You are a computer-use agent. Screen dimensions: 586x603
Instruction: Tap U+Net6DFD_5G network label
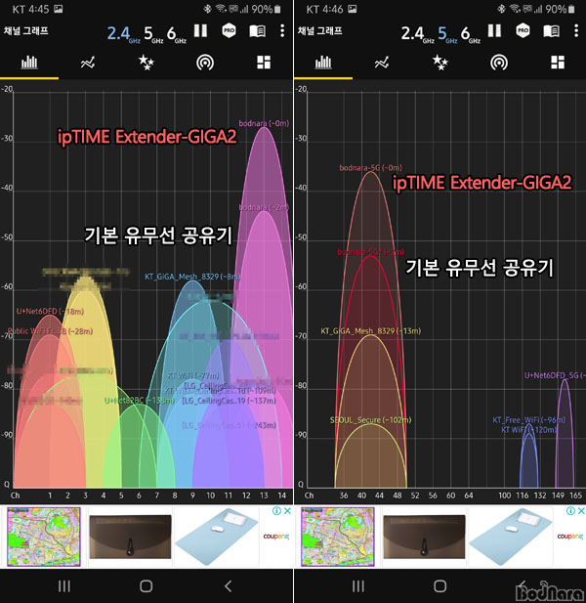(555, 375)
